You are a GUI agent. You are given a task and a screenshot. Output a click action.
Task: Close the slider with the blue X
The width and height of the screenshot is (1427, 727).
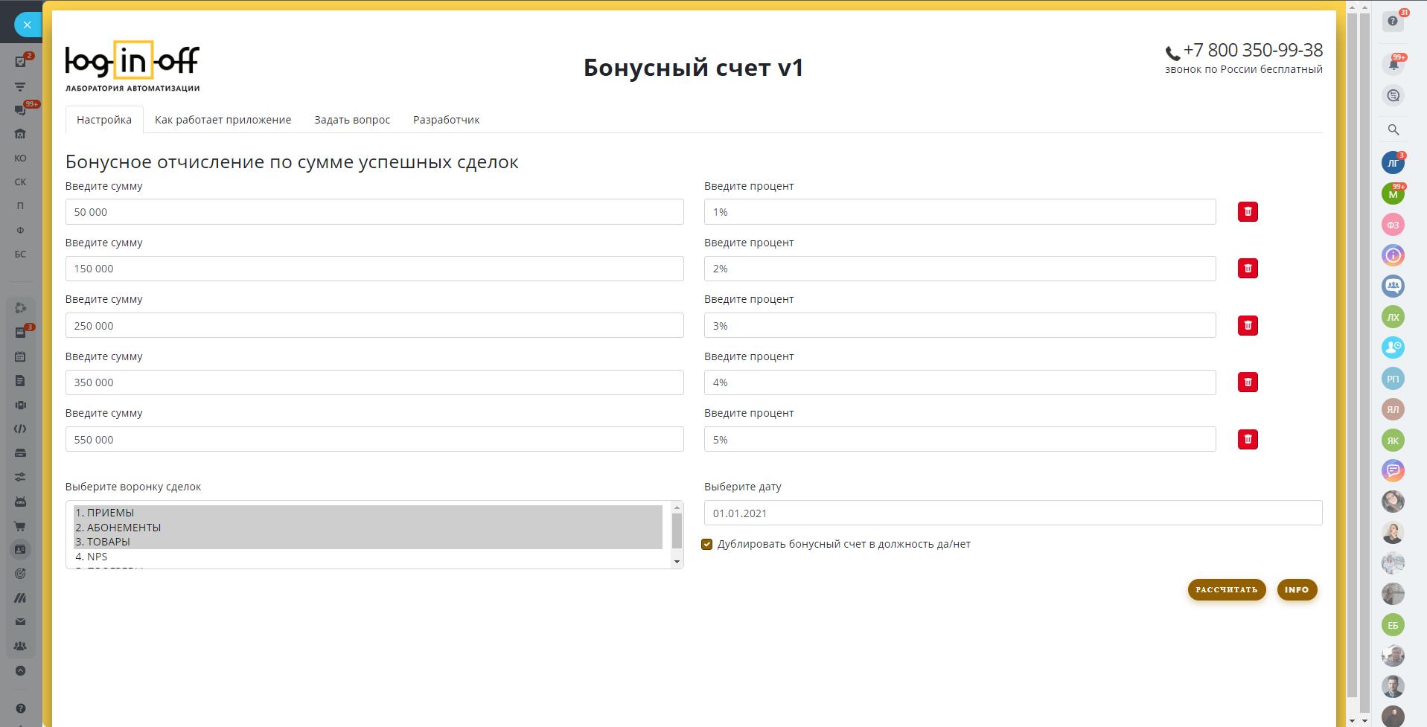[28, 25]
